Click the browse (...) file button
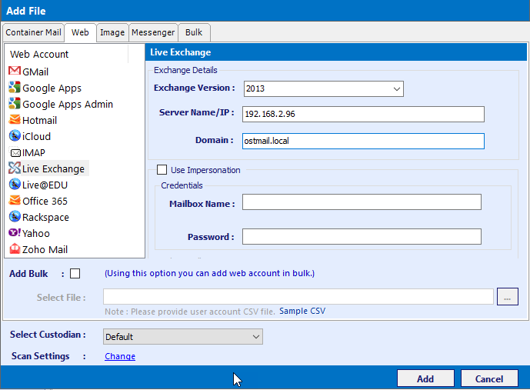 [508, 296]
